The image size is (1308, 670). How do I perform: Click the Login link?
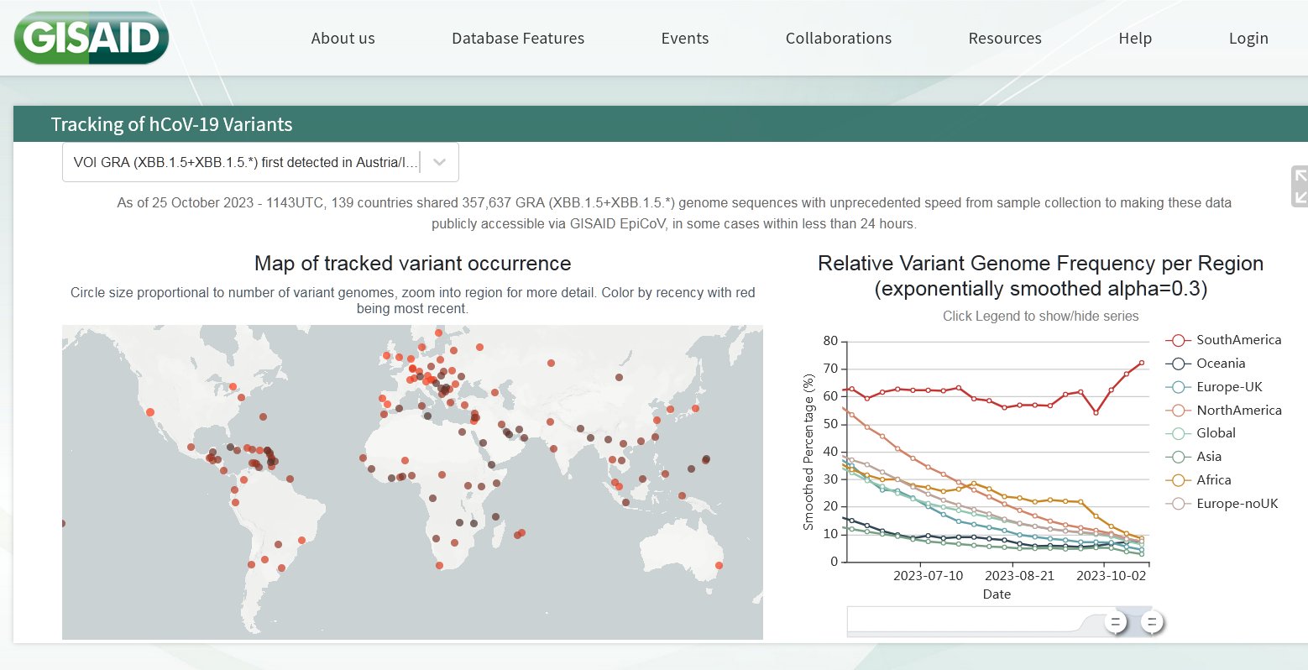pos(1248,39)
